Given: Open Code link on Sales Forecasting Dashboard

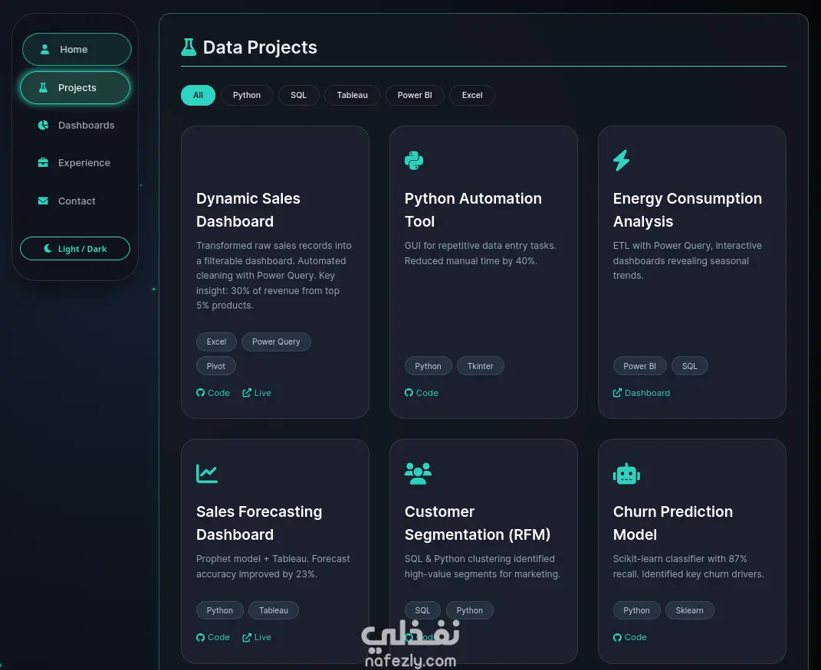Looking at the screenshot, I should point(213,637).
